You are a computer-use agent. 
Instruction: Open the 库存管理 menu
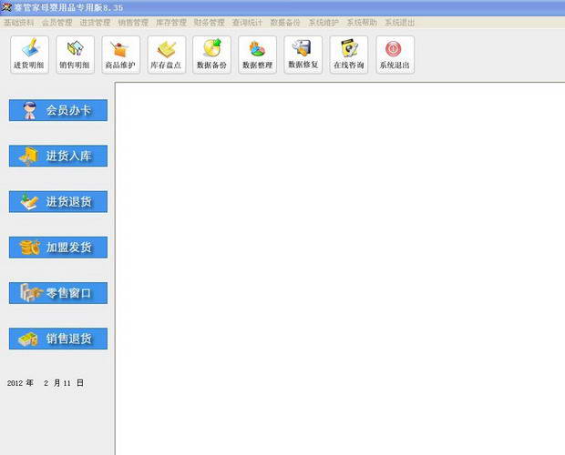point(171,23)
